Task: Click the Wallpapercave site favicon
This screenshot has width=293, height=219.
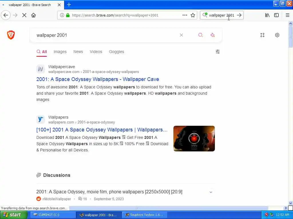Action: [x=41, y=69]
